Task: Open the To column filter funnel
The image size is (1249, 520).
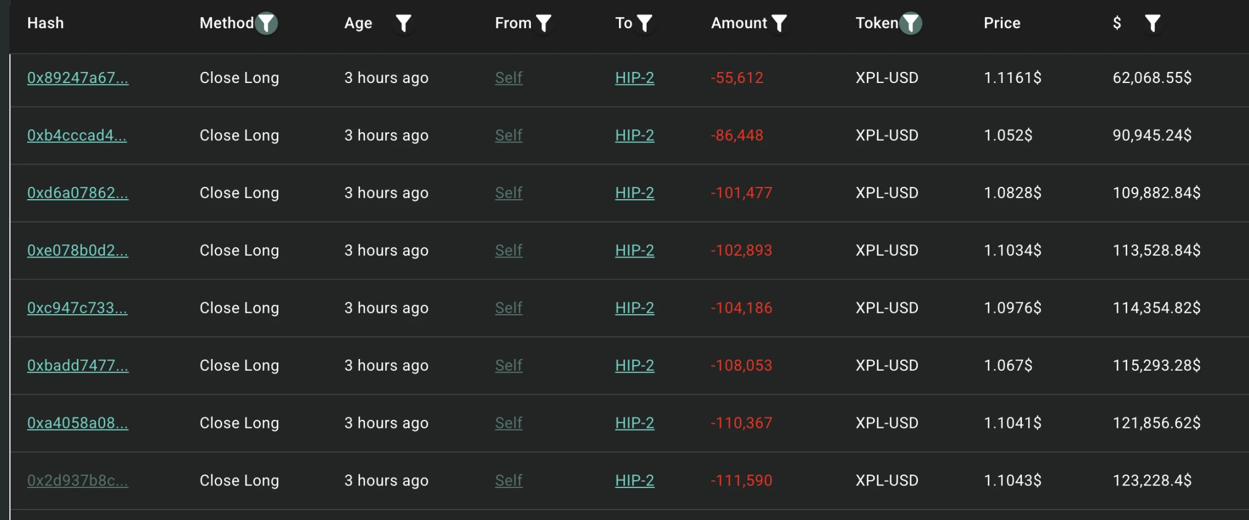Action: point(644,23)
